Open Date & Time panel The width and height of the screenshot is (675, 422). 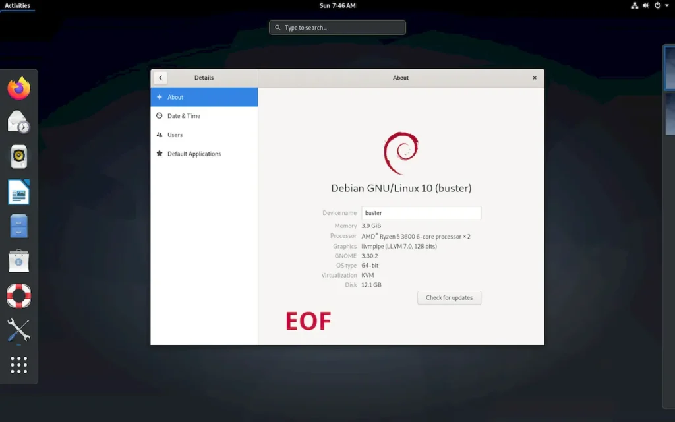[x=204, y=116]
